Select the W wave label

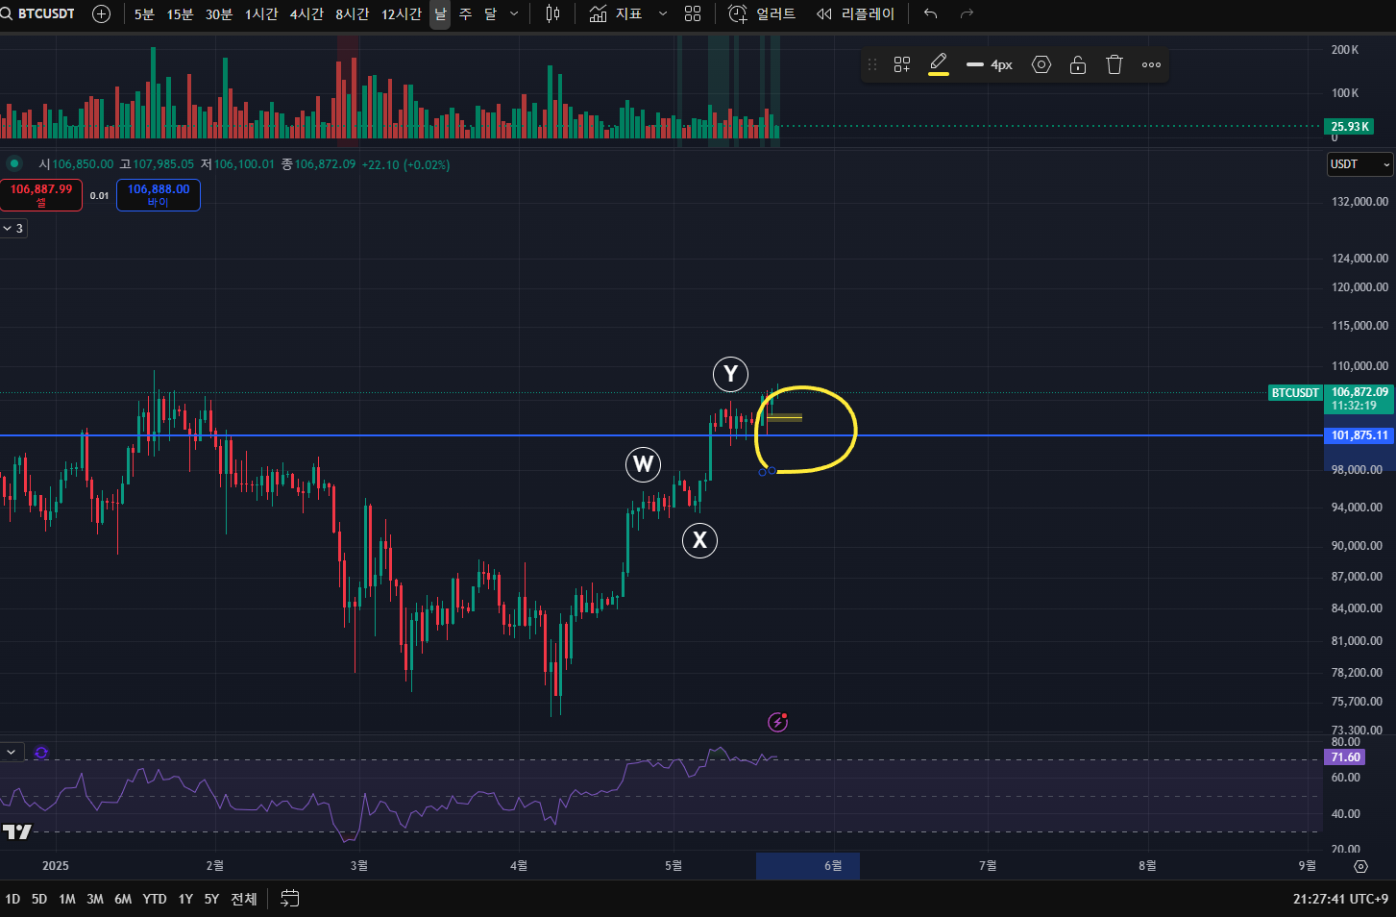tap(643, 465)
